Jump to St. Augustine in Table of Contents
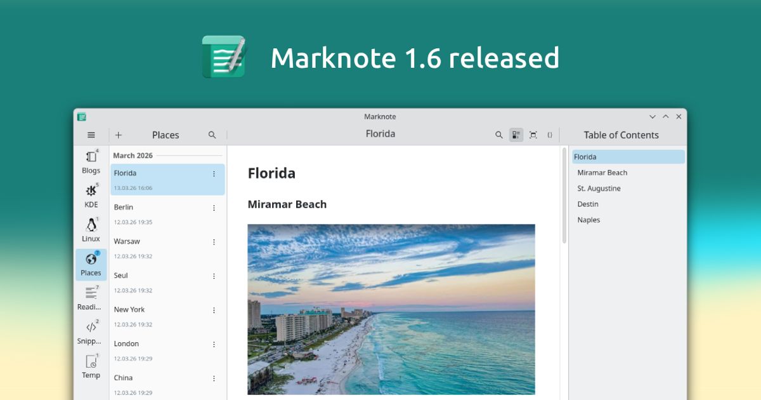This screenshot has width=761, height=400. [x=628, y=189]
